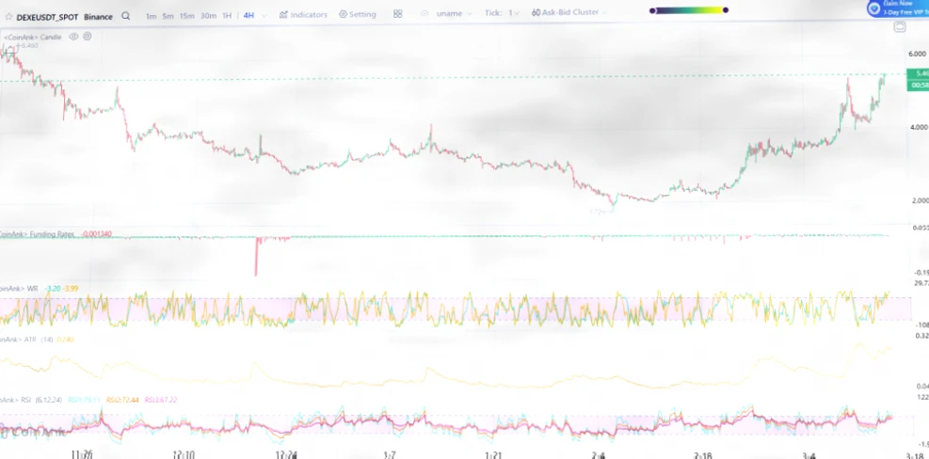This screenshot has width=929, height=459.
Task: Click the current price tag on axis
Action: (918, 73)
